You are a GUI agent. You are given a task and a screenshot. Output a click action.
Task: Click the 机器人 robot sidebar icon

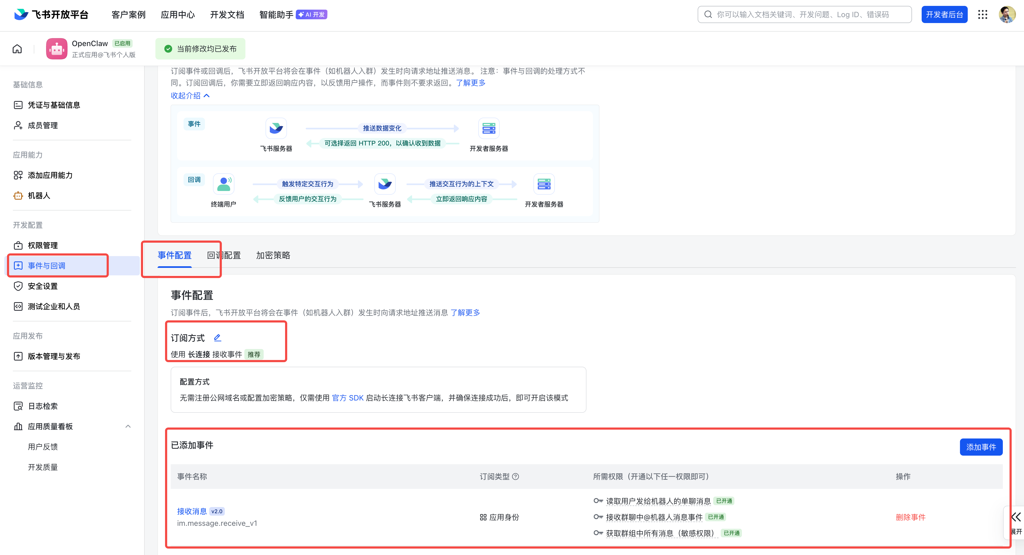[18, 196]
